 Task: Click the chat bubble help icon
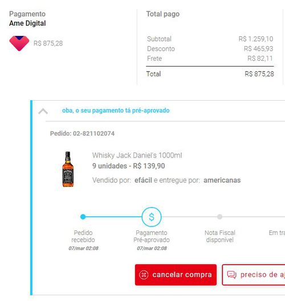point(232,275)
